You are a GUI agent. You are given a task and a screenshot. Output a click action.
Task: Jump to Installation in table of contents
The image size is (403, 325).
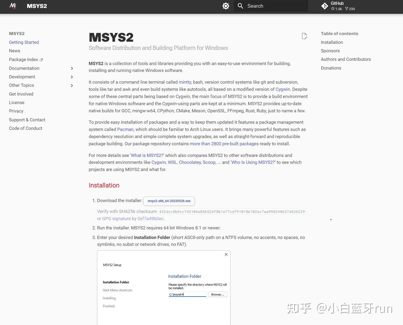(x=332, y=42)
